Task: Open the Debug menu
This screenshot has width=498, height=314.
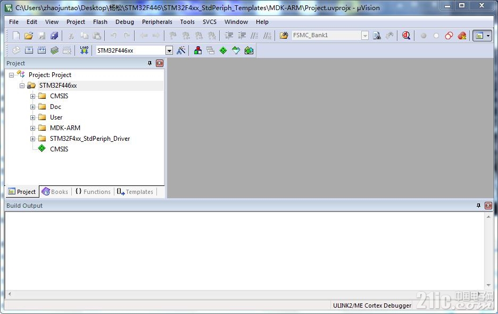Action: (x=124, y=22)
